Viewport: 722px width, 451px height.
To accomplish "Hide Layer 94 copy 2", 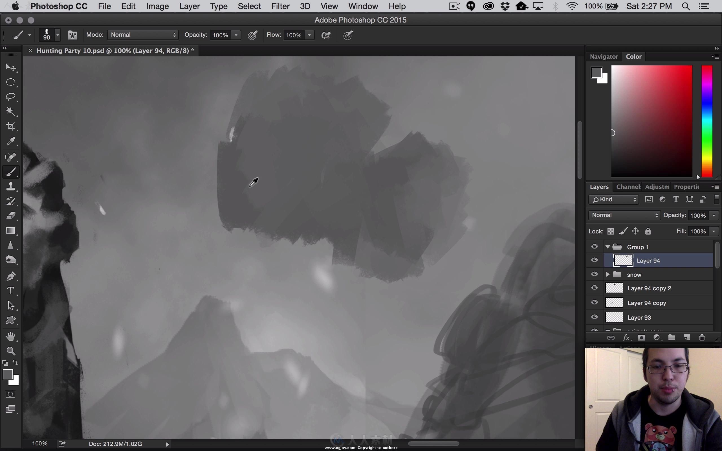I will [594, 288].
